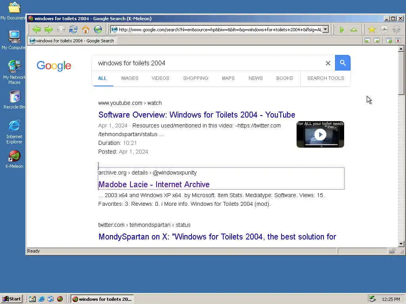Select K-Meleon desktop shortcut icon
Screen dimensions: 406x304
14,159
